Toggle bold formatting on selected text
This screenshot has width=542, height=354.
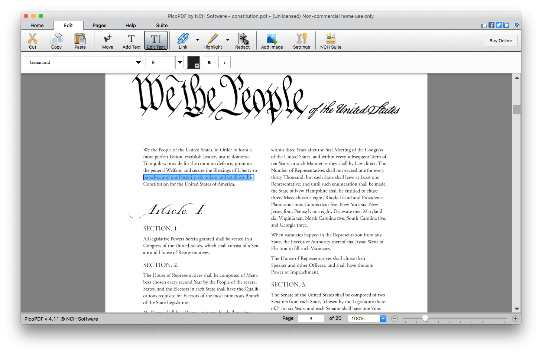pos(209,62)
